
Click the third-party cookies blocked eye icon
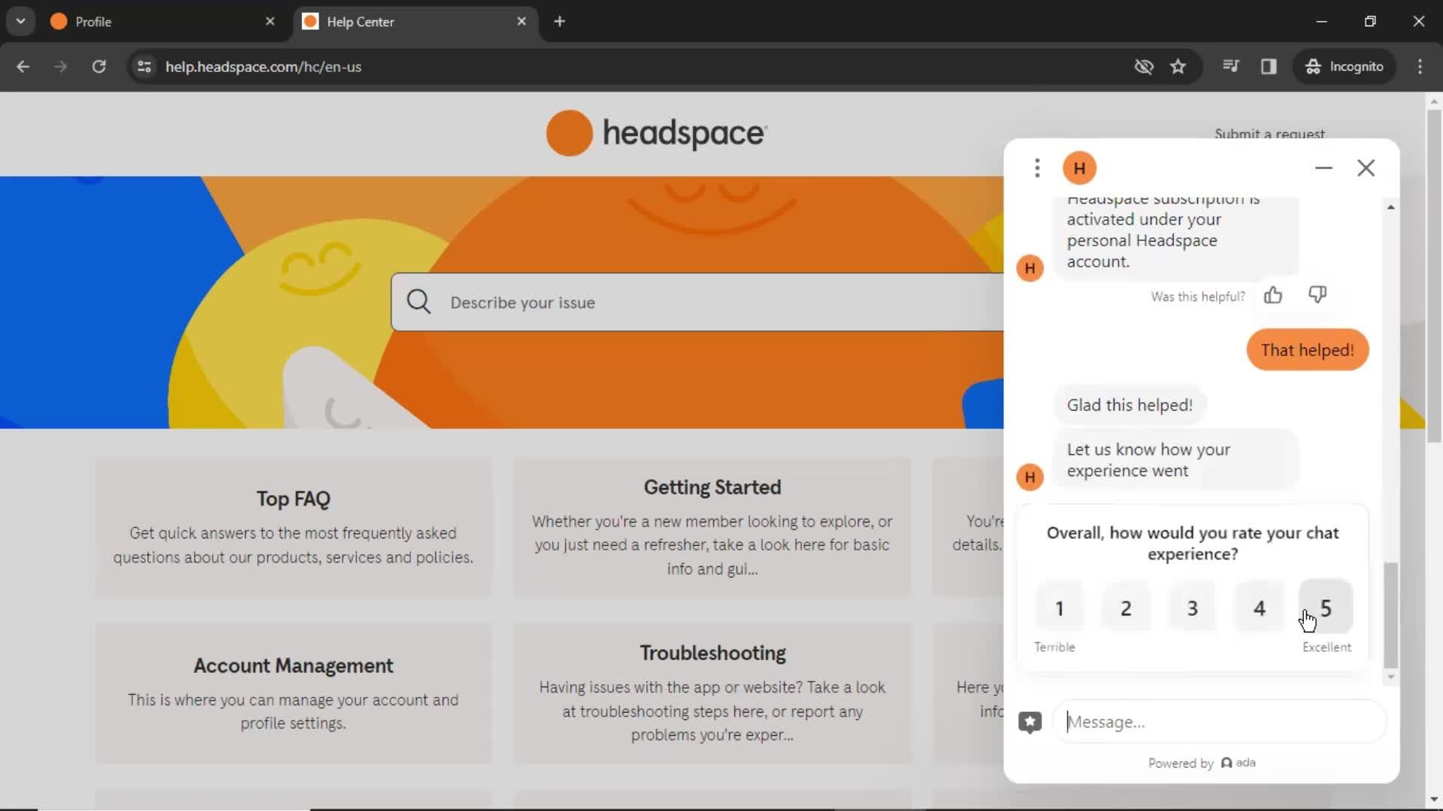pyautogui.click(x=1143, y=67)
